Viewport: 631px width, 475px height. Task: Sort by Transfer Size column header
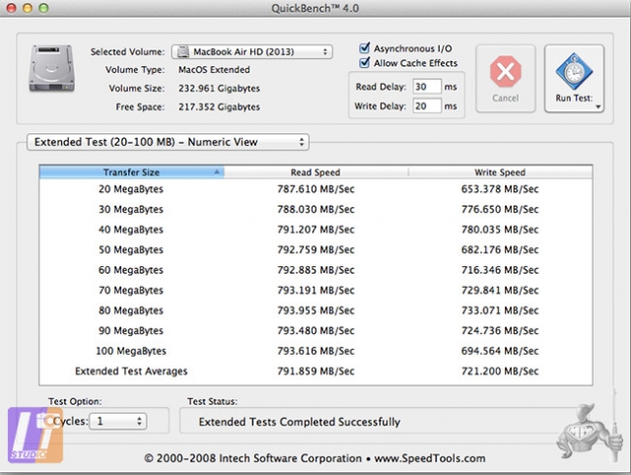click(x=131, y=171)
